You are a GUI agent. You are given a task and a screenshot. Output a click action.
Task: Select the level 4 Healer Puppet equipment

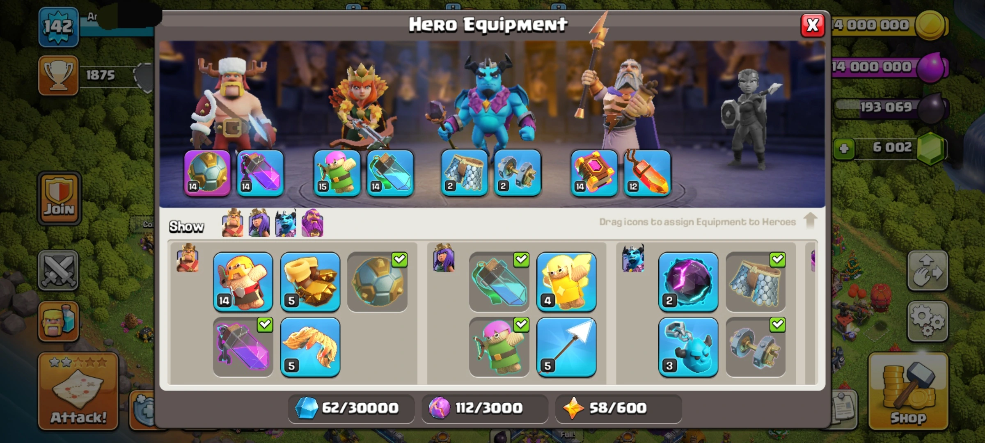[566, 282]
